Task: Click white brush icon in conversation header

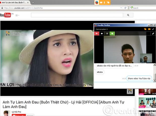Action: pos(153,29)
